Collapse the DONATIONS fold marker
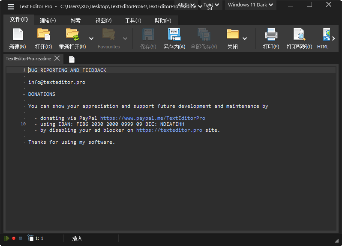Viewport: 342px width, 246px height. click(24, 94)
